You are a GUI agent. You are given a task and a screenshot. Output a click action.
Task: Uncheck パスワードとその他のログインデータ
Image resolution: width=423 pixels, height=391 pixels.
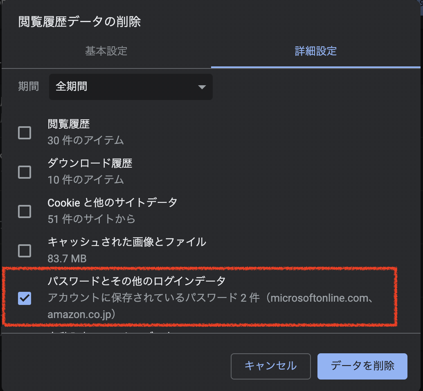click(x=25, y=298)
